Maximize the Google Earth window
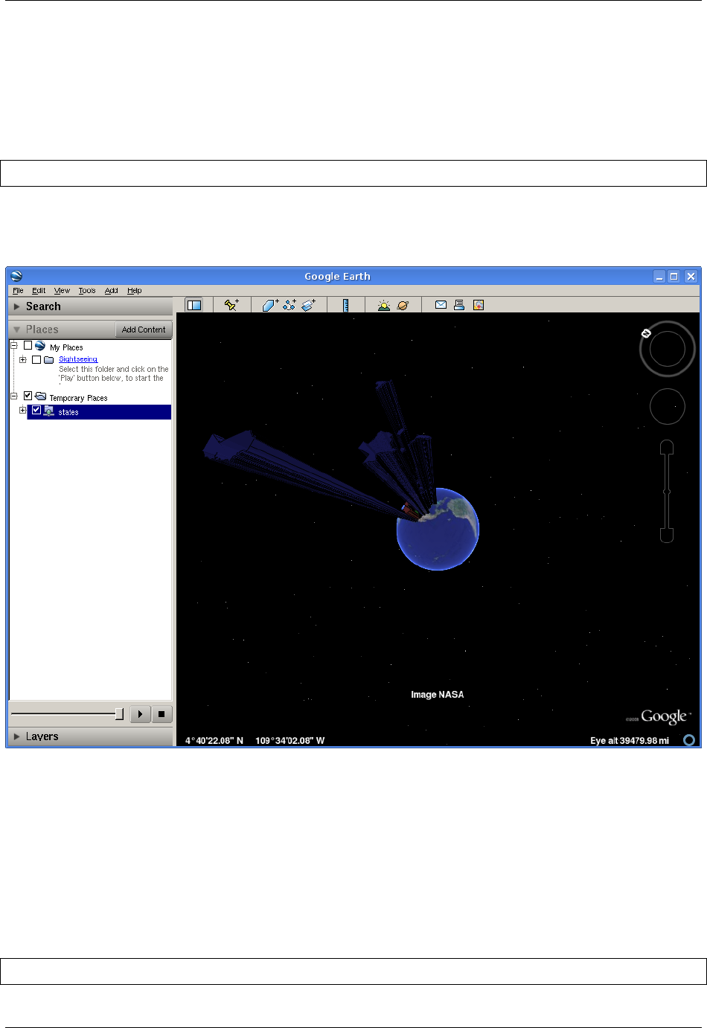This screenshot has width=707, height=1028. [674, 276]
